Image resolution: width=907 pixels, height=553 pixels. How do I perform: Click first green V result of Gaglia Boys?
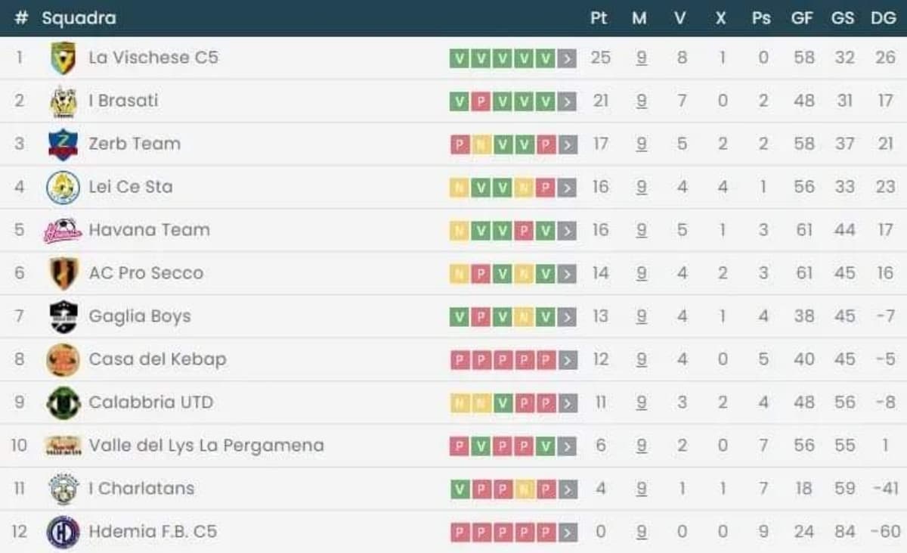click(459, 317)
